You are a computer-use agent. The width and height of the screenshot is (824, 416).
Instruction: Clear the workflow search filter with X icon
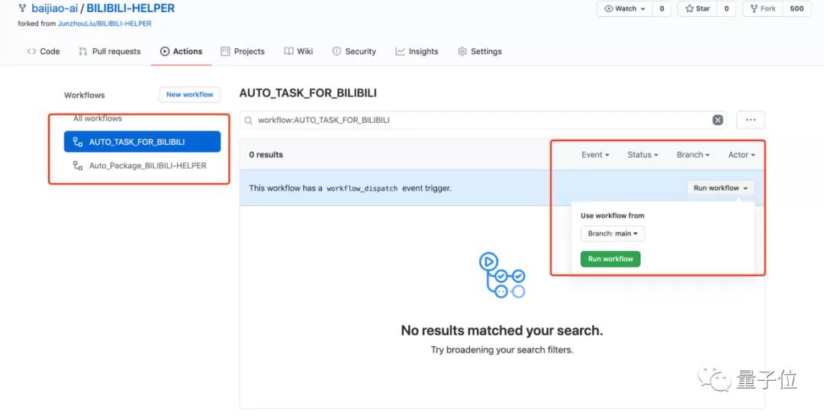coord(717,120)
